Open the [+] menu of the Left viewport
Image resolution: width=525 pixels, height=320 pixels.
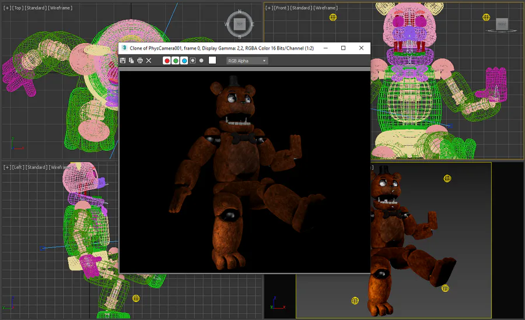tap(7, 167)
